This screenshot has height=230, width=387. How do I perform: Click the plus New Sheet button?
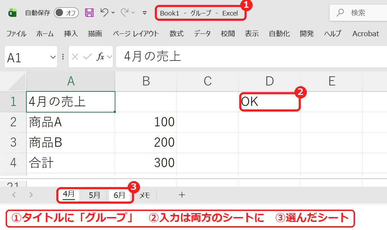pos(182,195)
